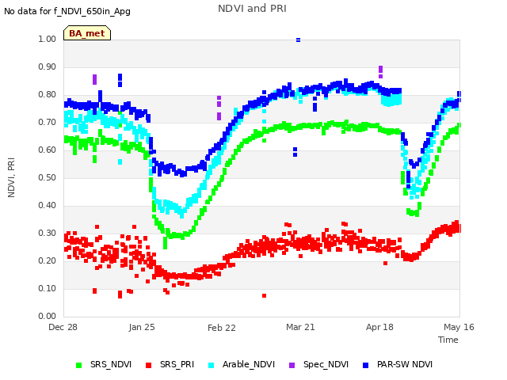The width and height of the screenshot is (507, 380).
Task: Click the 0.00 y-axis tick label
Action: (47, 316)
